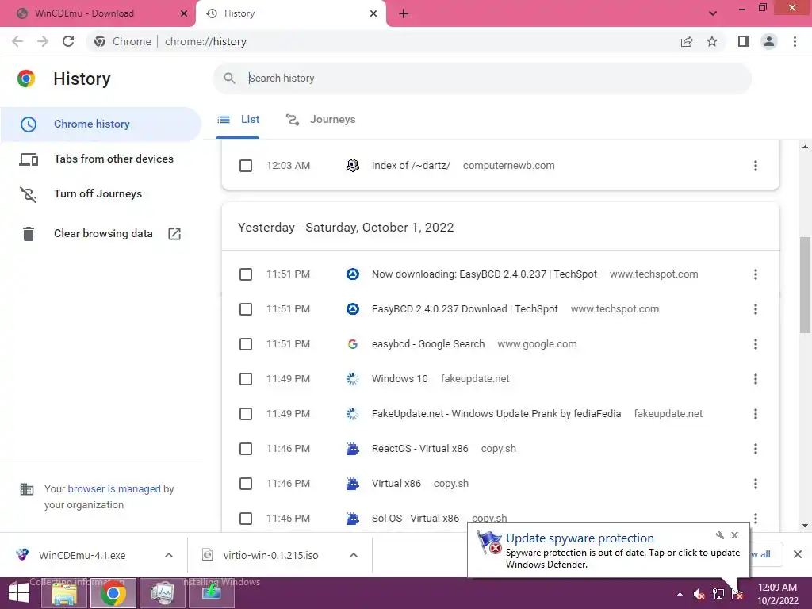The image size is (812, 609).
Task: Click the share page icon
Action: (687, 41)
